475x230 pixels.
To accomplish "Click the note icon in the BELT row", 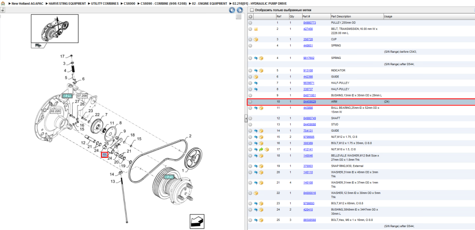I will click(256, 29).
